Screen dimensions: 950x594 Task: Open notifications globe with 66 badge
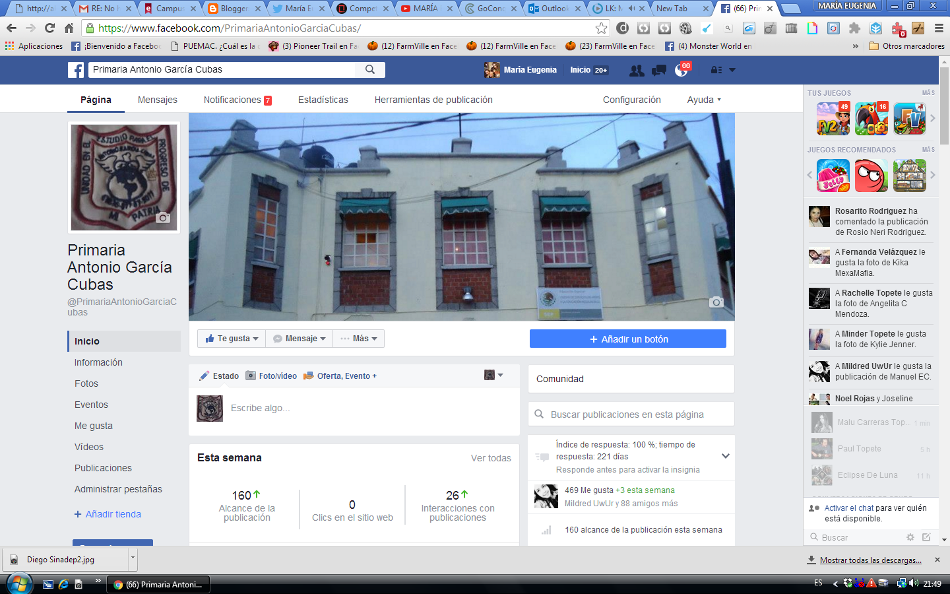click(681, 70)
